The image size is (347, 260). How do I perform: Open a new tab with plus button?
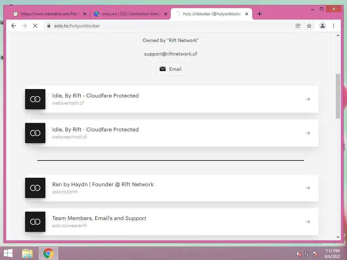tap(260, 14)
